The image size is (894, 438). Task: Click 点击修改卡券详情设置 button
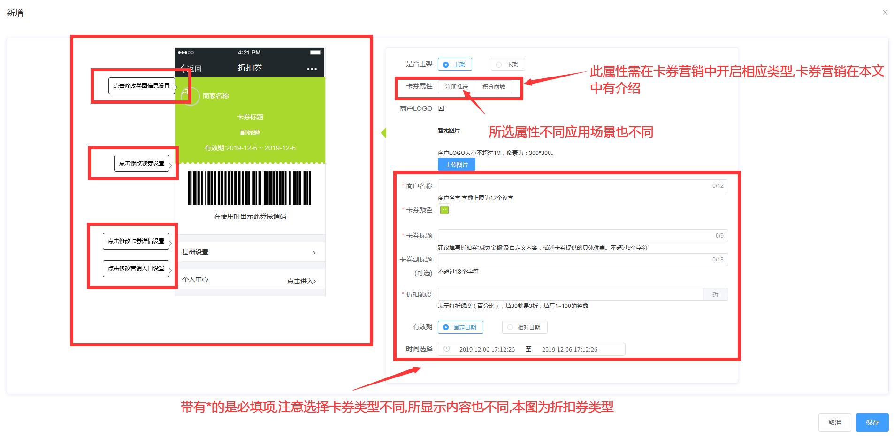[136, 241]
